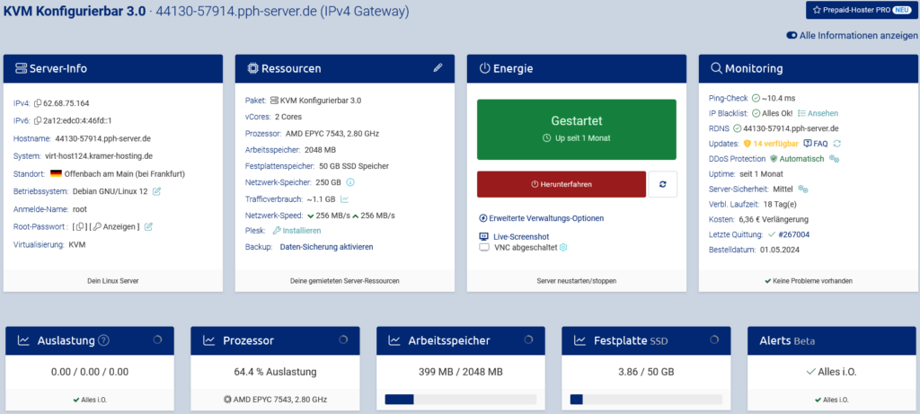
Task: Click the Festplatte usage progress bar
Action: click(646, 400)
